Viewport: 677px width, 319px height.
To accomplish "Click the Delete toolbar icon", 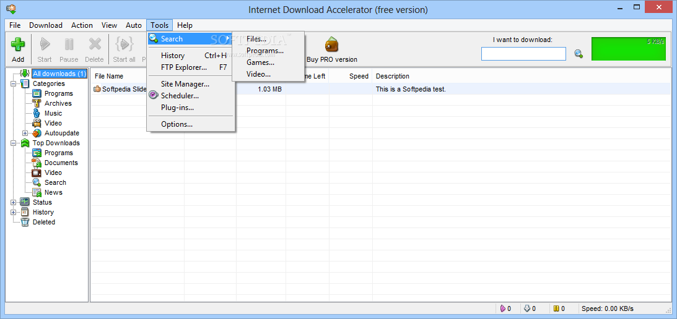I will [95, 45].
